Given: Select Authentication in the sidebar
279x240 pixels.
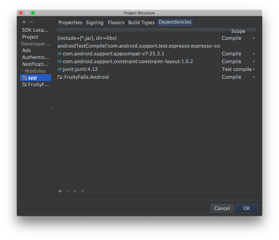Looking at the screenshot, I should click(35, 57).
